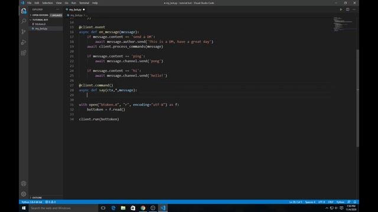Open File Explorer from taskbar
The width and height of the screenshot is (378, 212).
123,208
